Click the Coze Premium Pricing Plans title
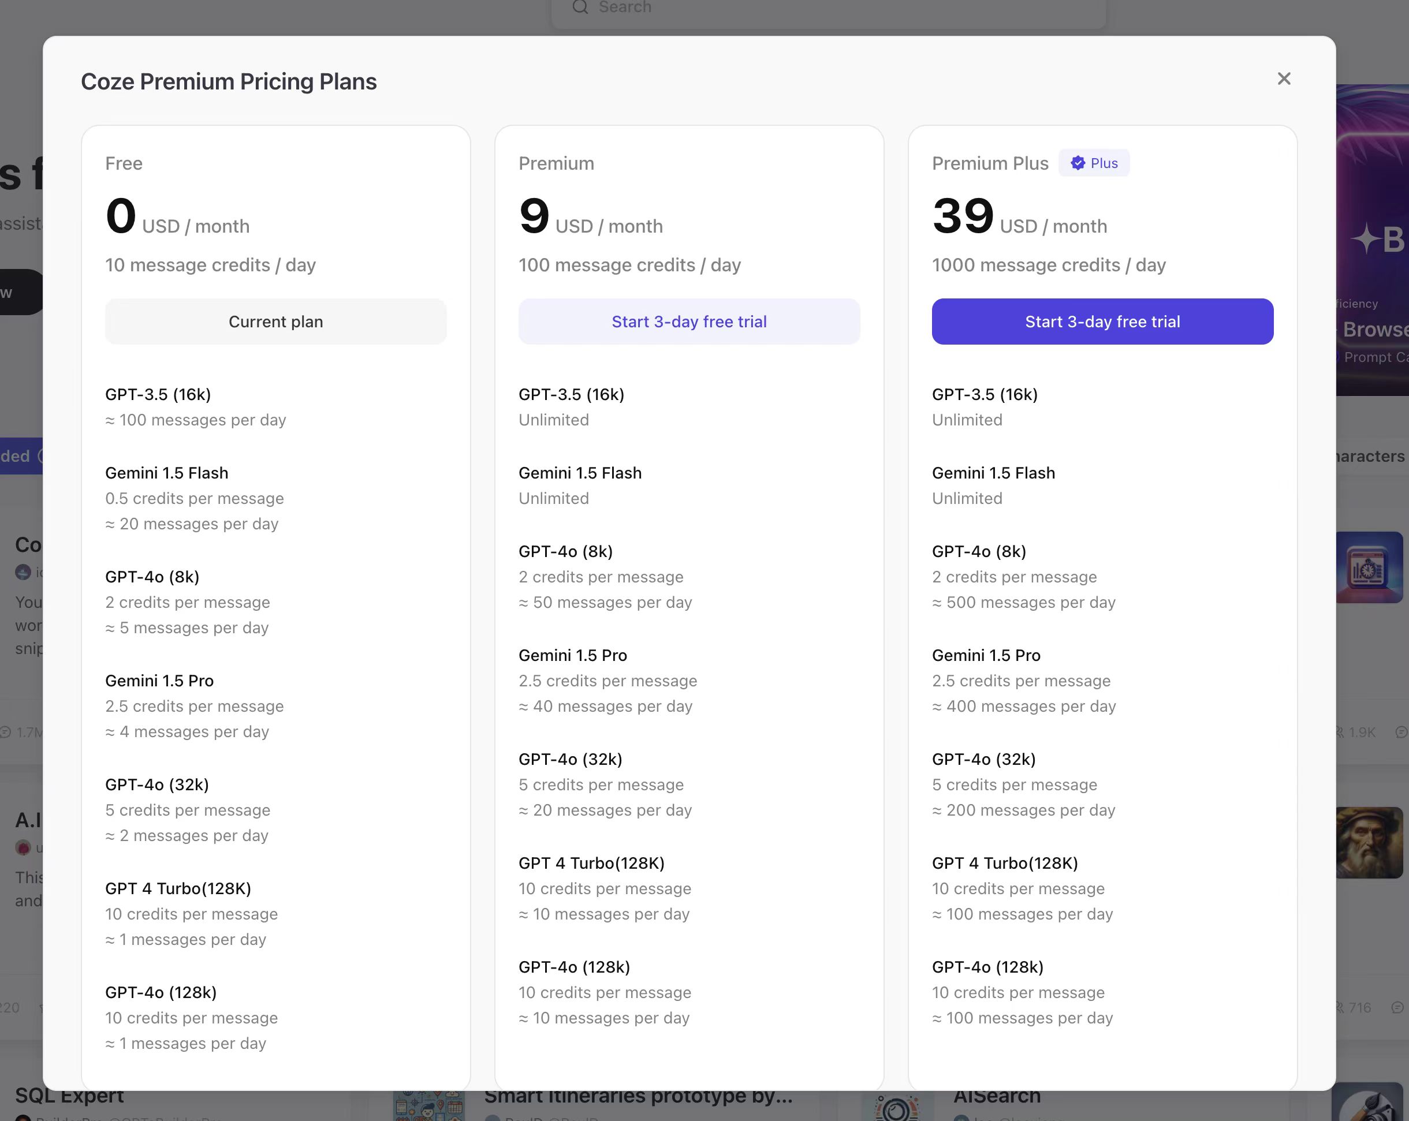This screenshot has height=1121, width=1409. point(229,81)
